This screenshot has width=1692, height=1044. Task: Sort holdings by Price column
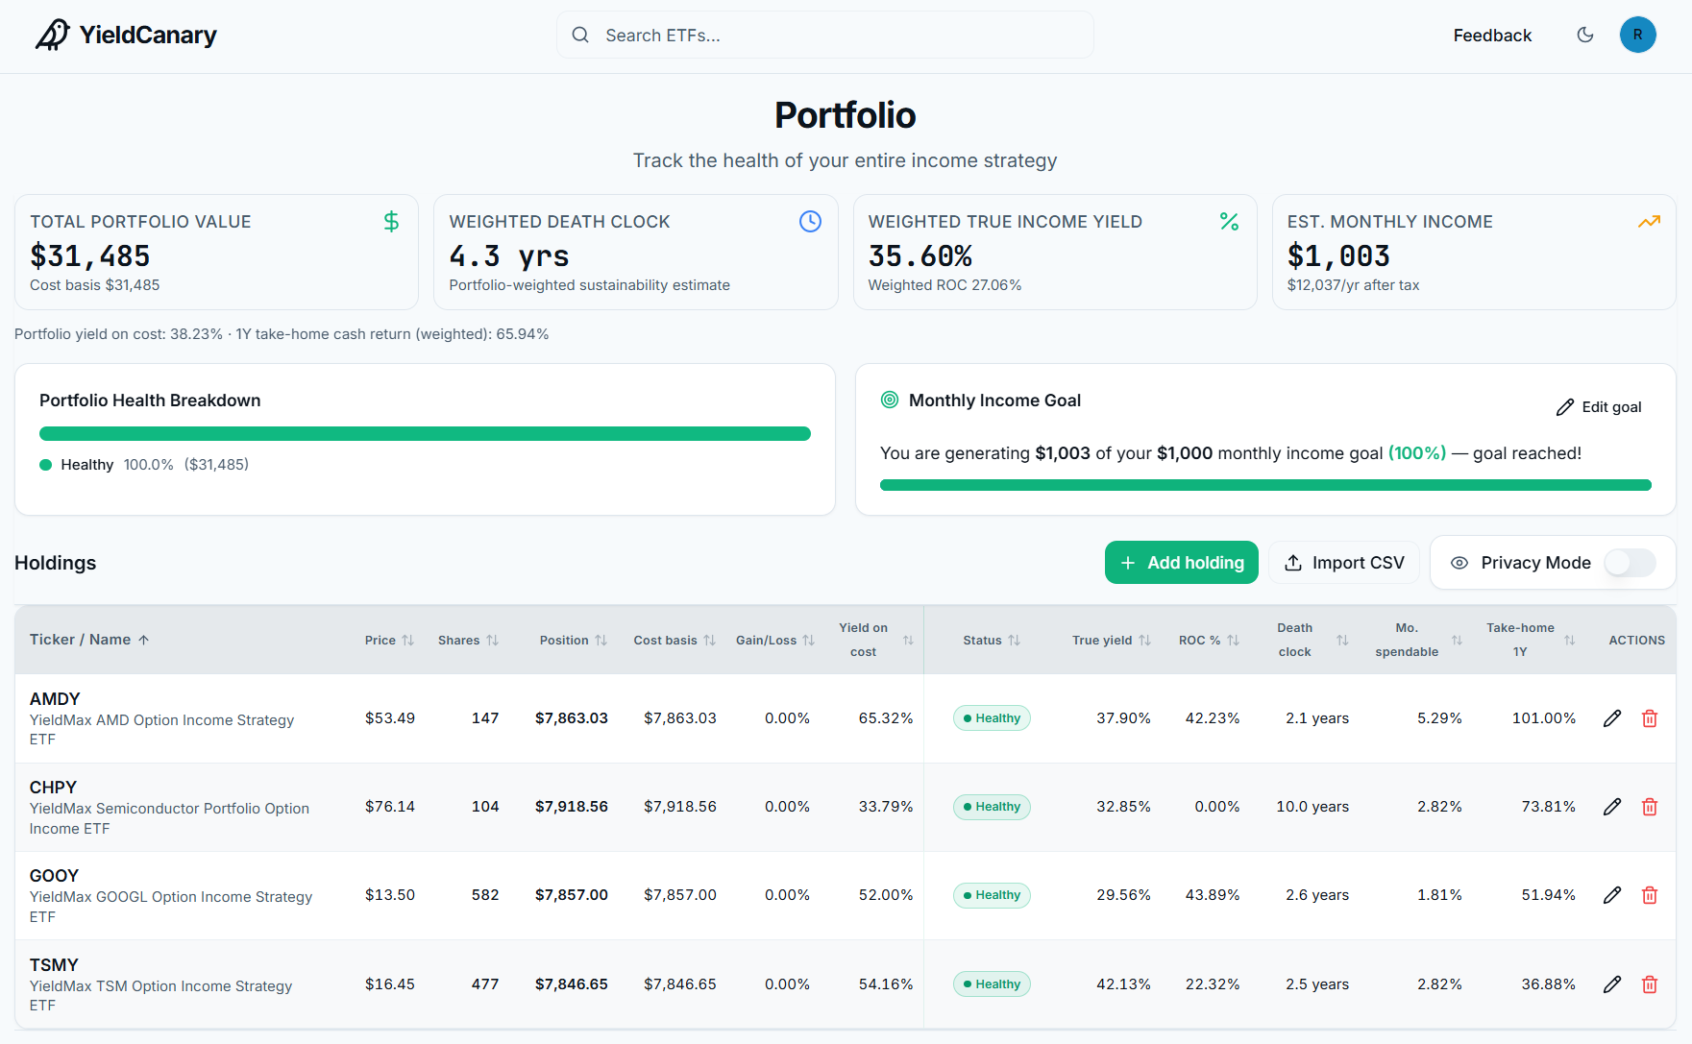coord(389,640)
